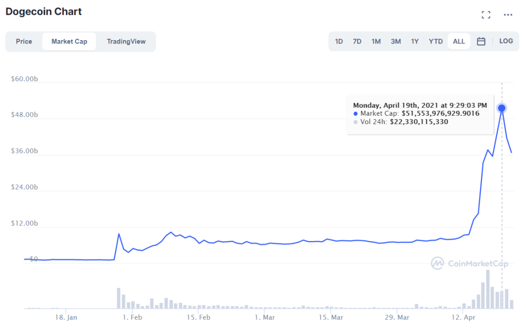Viewport: 526px width, 336px height.
Task: Click the Dogecoin Chart heading
Action: [44, 12]
